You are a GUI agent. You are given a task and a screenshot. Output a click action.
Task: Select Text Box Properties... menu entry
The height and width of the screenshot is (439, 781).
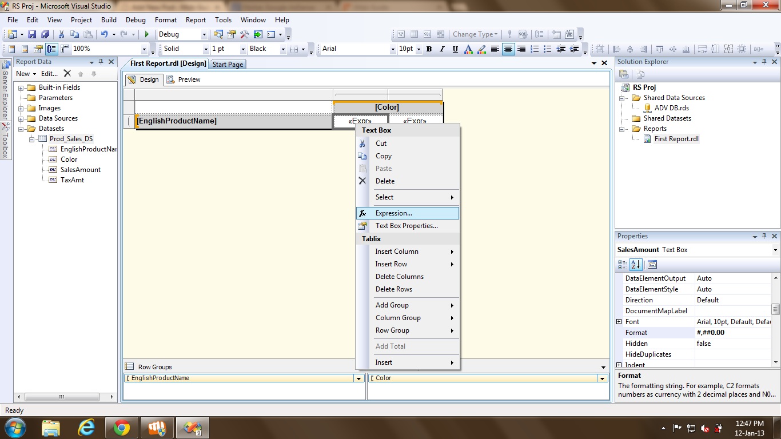407,226
